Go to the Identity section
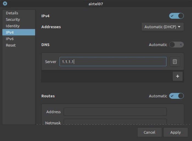This screenshot has width=192, height=141. (x=13, y=26)
